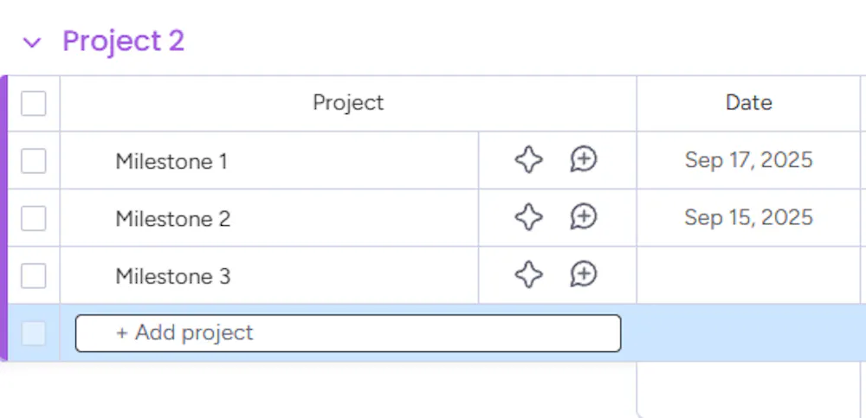
Task: Click the Add project input field
Action: coord(348,333)
